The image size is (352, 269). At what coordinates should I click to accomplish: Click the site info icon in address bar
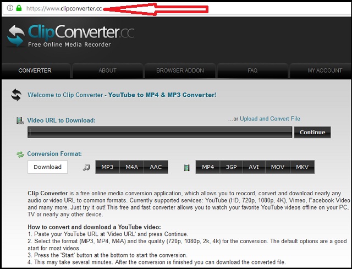click(10, 8)
